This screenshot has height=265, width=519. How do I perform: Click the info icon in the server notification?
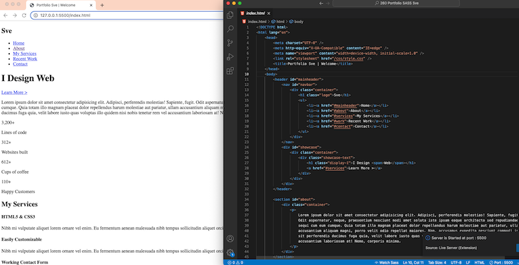point(428,238)
